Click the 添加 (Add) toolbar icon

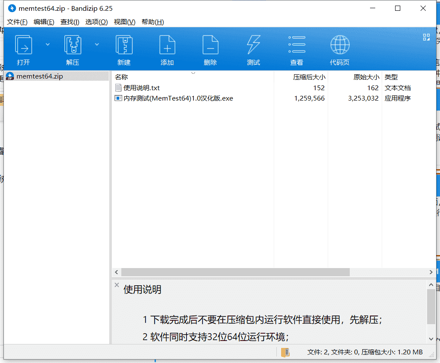167,45
